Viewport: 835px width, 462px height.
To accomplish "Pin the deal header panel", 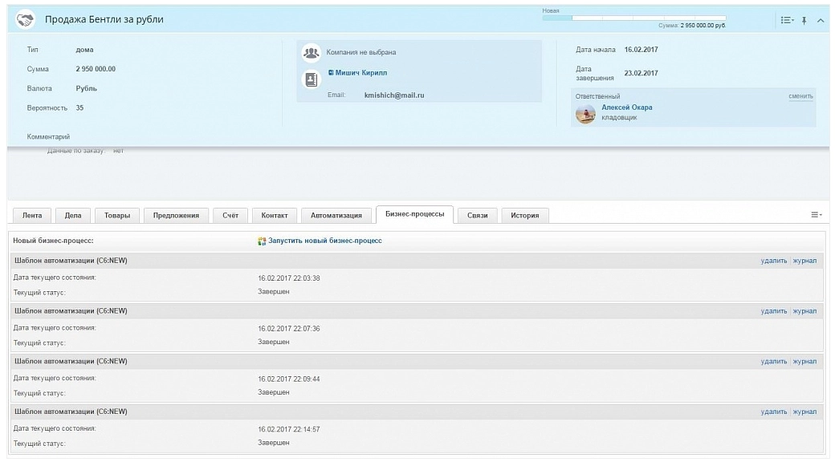I will coord(804,20).
